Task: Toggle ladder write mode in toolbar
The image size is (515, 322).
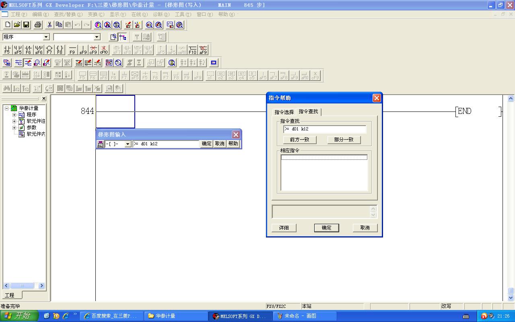Action: pos(28,63)
